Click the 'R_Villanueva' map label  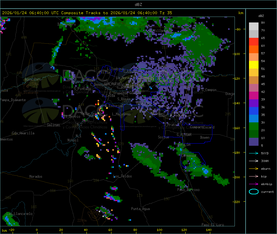click(x=161, y=31)
